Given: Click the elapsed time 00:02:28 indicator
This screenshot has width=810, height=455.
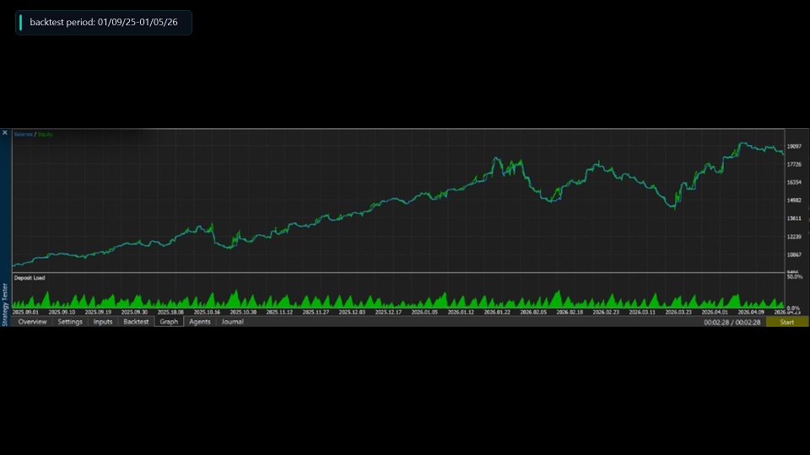Looking at the screenshot, I should (732, 323).
